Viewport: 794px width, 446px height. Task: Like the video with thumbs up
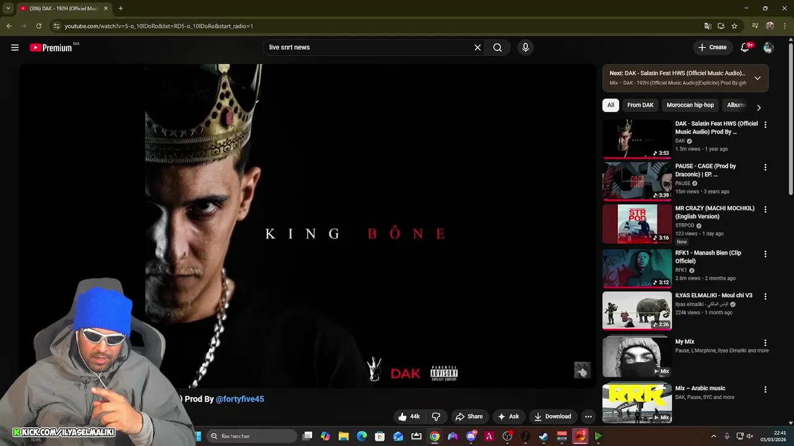click(409, 416)
